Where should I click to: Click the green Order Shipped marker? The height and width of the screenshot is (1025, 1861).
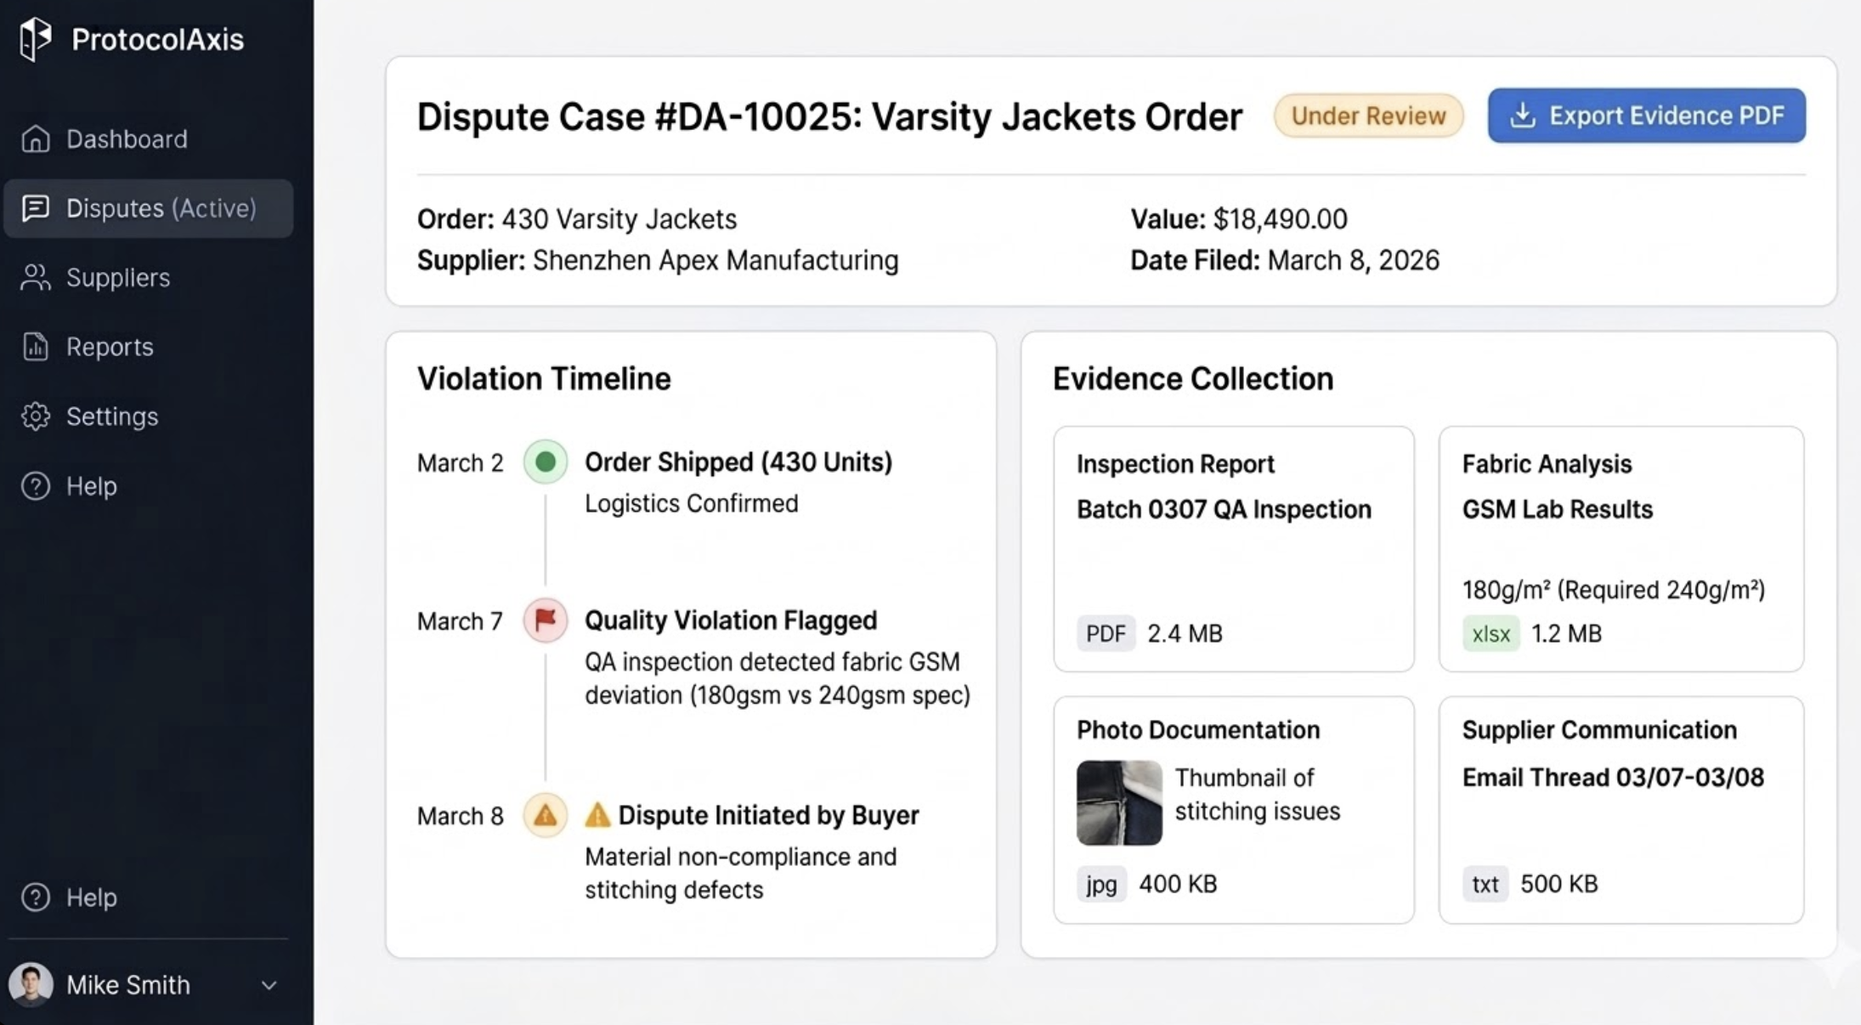[546, 462]
